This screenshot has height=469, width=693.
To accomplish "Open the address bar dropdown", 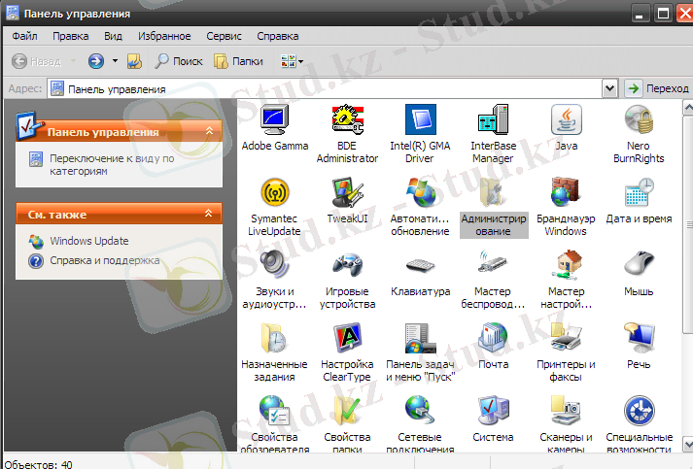I will pyautogui.click(x=609, y=88).
